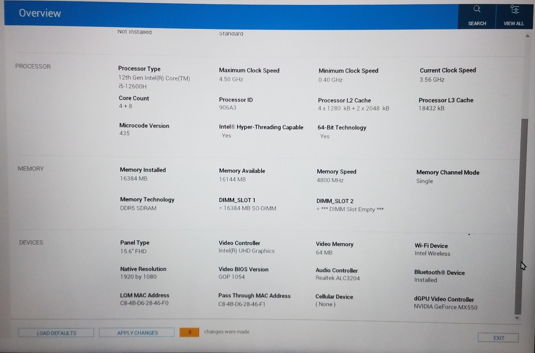
Task: Select the Intel Wireless value
Action: coord(432,254)
